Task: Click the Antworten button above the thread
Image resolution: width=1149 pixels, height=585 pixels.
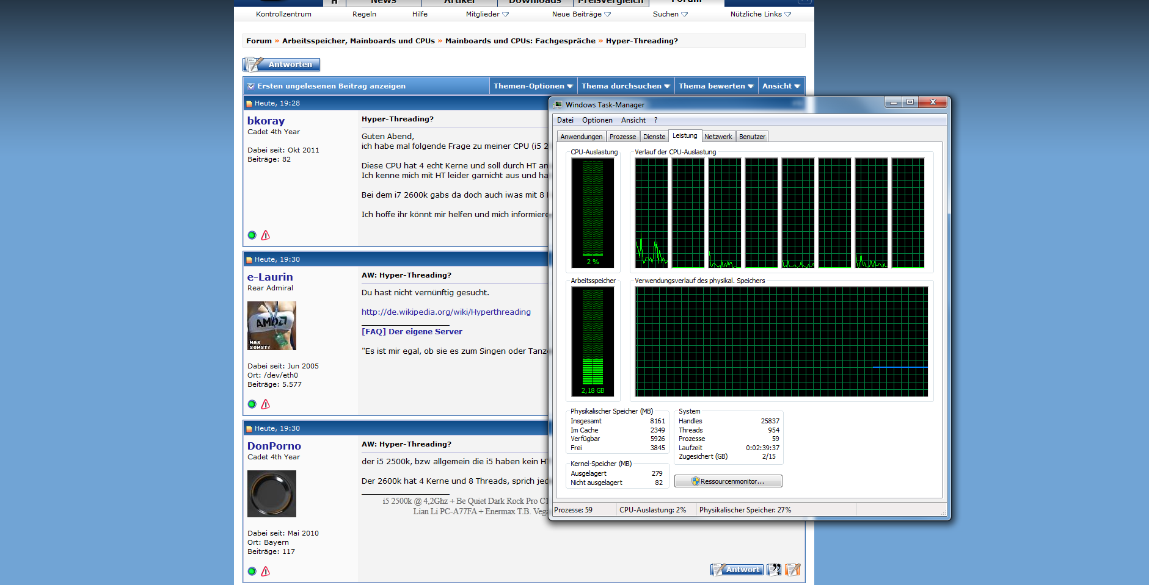Action: (x=282, y=65)
